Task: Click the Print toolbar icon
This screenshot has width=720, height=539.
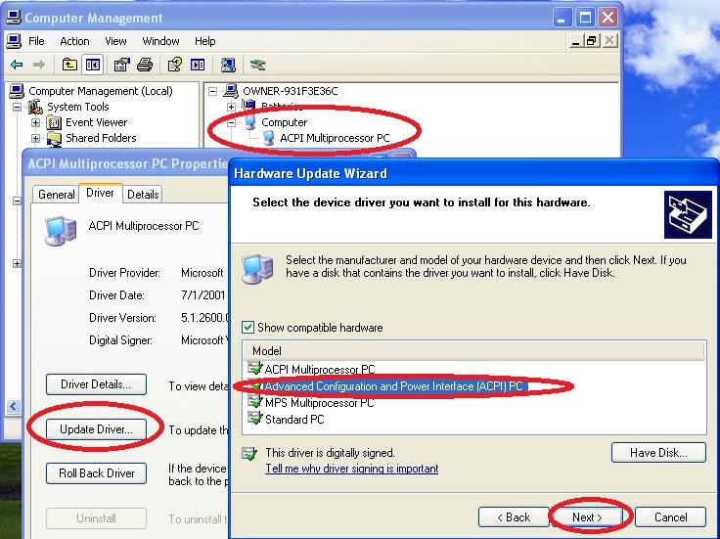Action: 145,65
